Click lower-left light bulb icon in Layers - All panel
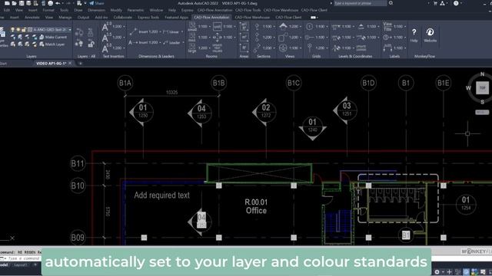Screen dimensions: 492x276 pos(79,44)
